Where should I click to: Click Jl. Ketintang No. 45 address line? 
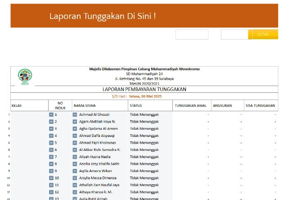tap(144, 79)
